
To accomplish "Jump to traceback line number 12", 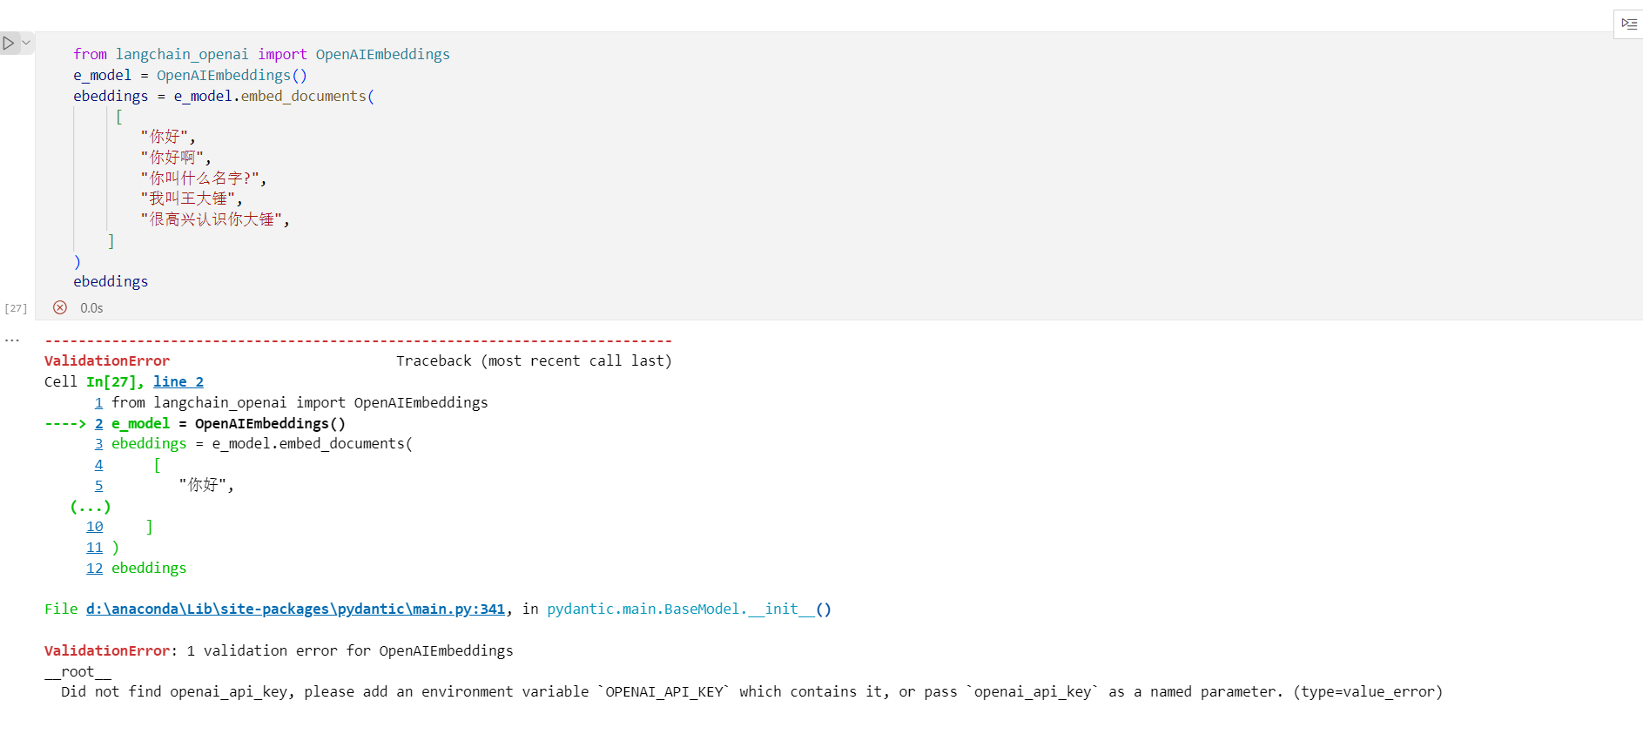I will pos(94,568).
